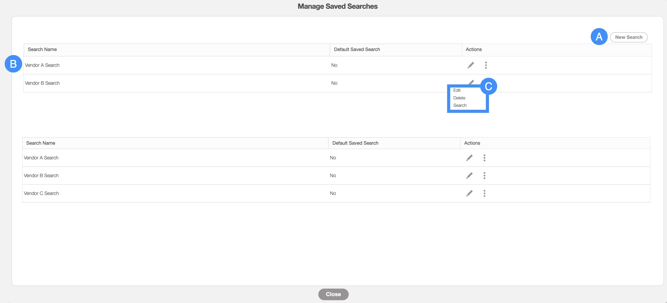Open the three-dot menu for top Vendor A Search
Screen dimensions: 667x303
click(x=486, y=65)
